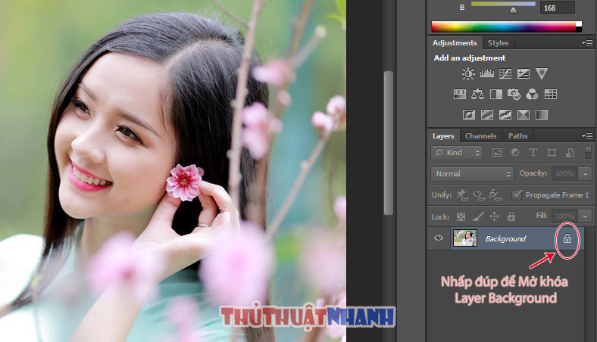Select the Background layer thumbnail
This screenshot has width=597, height=342.
(x=465, y=238)
